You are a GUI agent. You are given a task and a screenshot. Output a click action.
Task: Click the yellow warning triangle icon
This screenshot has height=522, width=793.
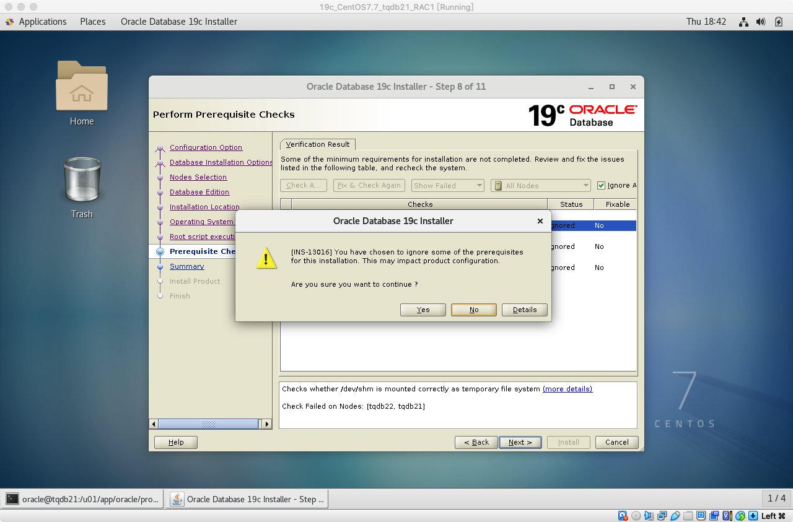(x=266, y=258)
